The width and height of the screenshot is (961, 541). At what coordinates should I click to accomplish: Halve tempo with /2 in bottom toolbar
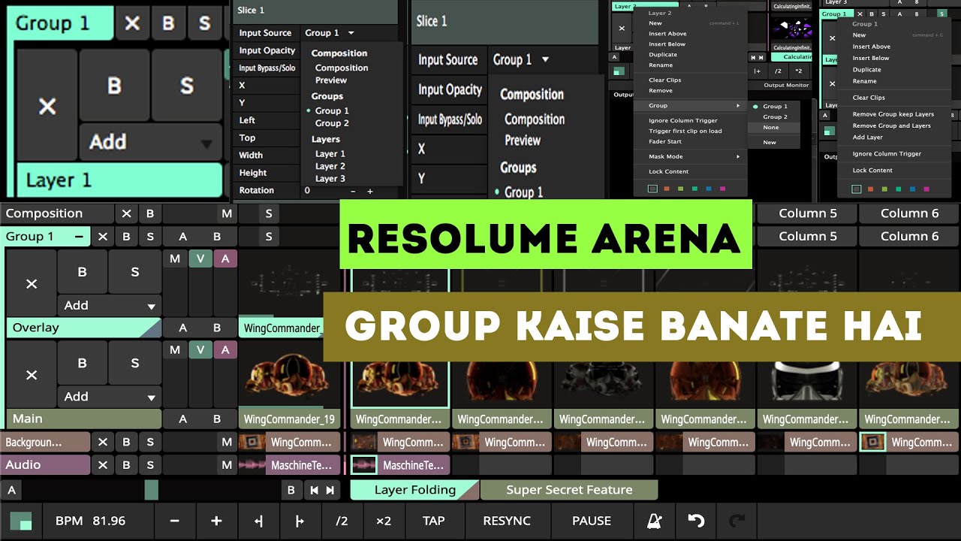click(x=342, y=521)
